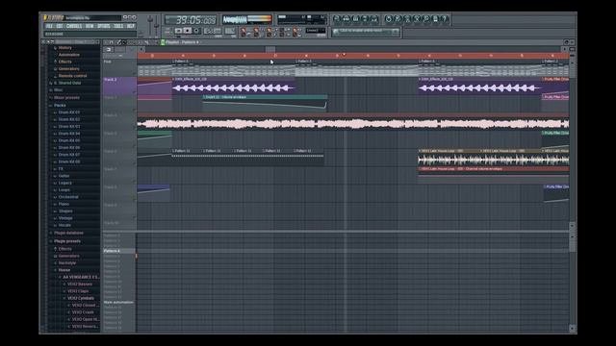Expand the Mixer presets folder
This screenshot has height=346, width=616.
(x=66, y=98)
